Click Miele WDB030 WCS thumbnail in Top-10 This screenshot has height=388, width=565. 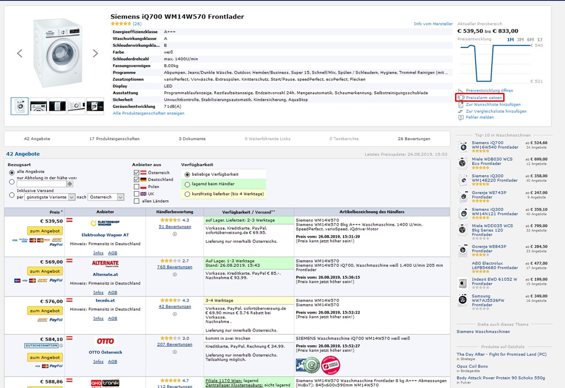463,163
